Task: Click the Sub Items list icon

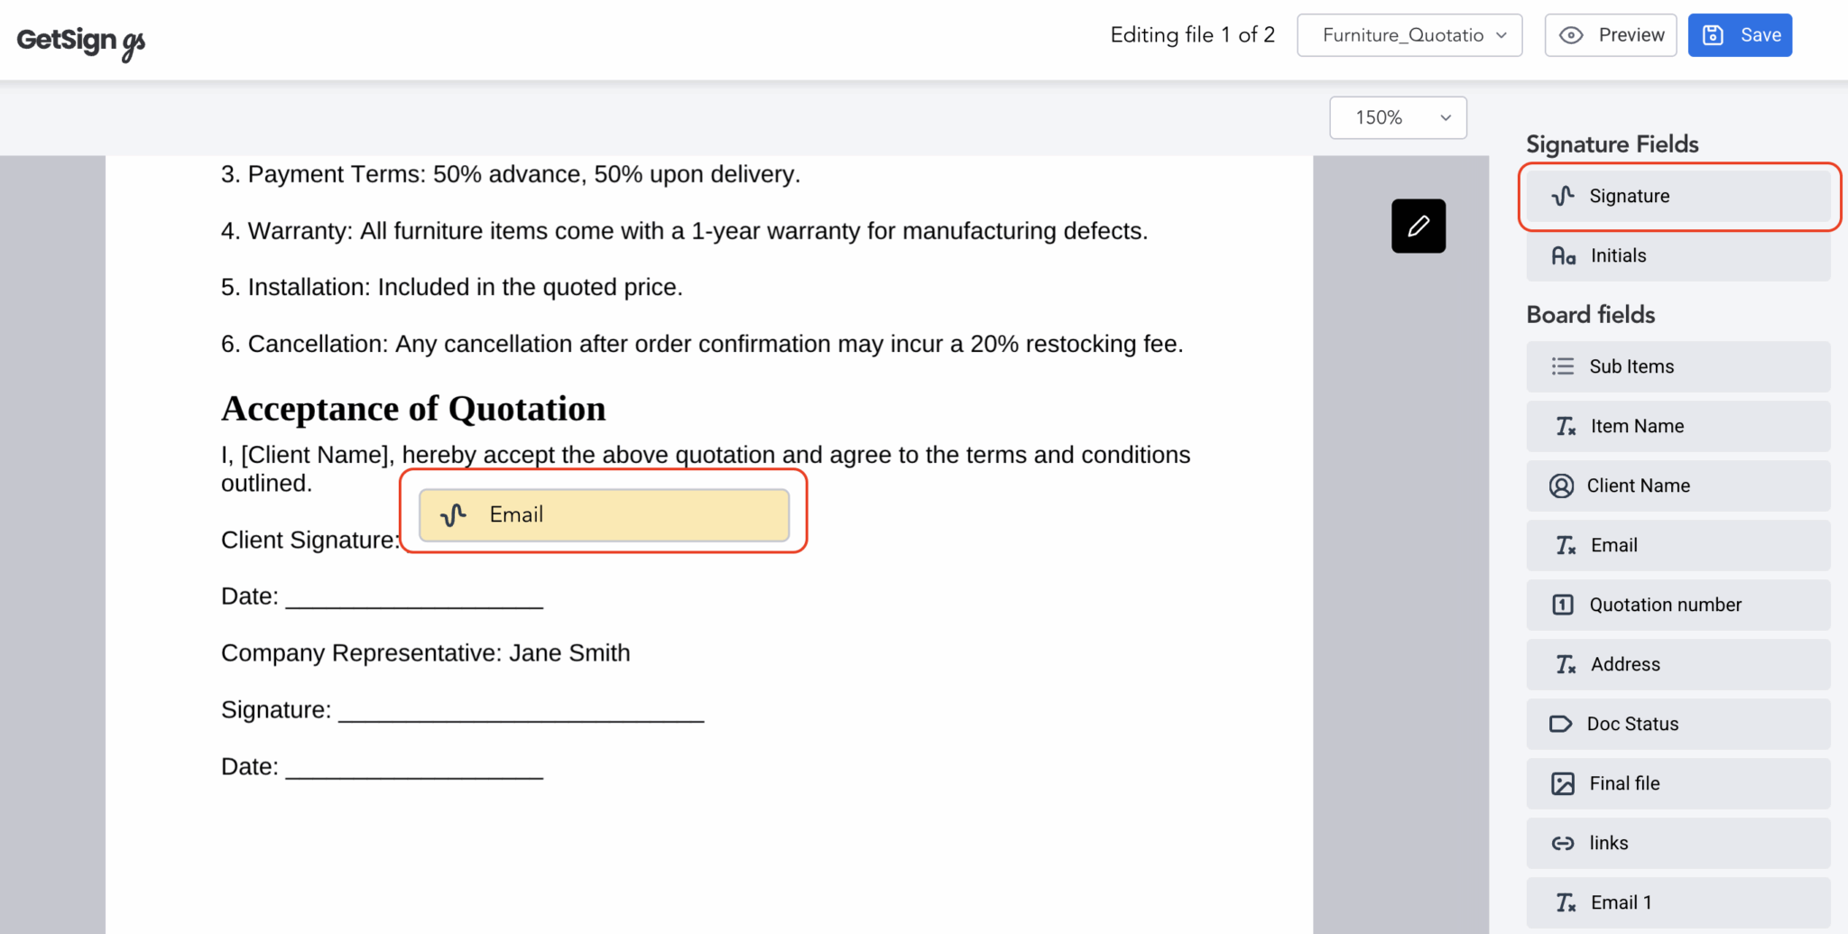Action: (1562, 366)
